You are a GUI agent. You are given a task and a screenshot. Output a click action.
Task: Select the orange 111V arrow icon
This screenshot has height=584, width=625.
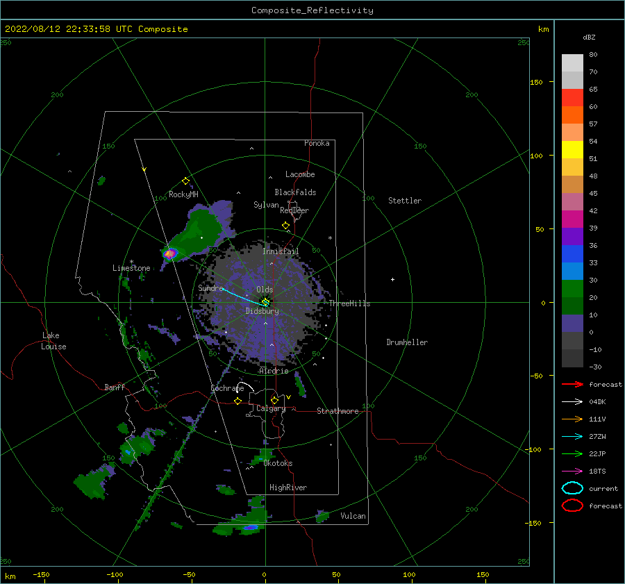tap(572, 419)
